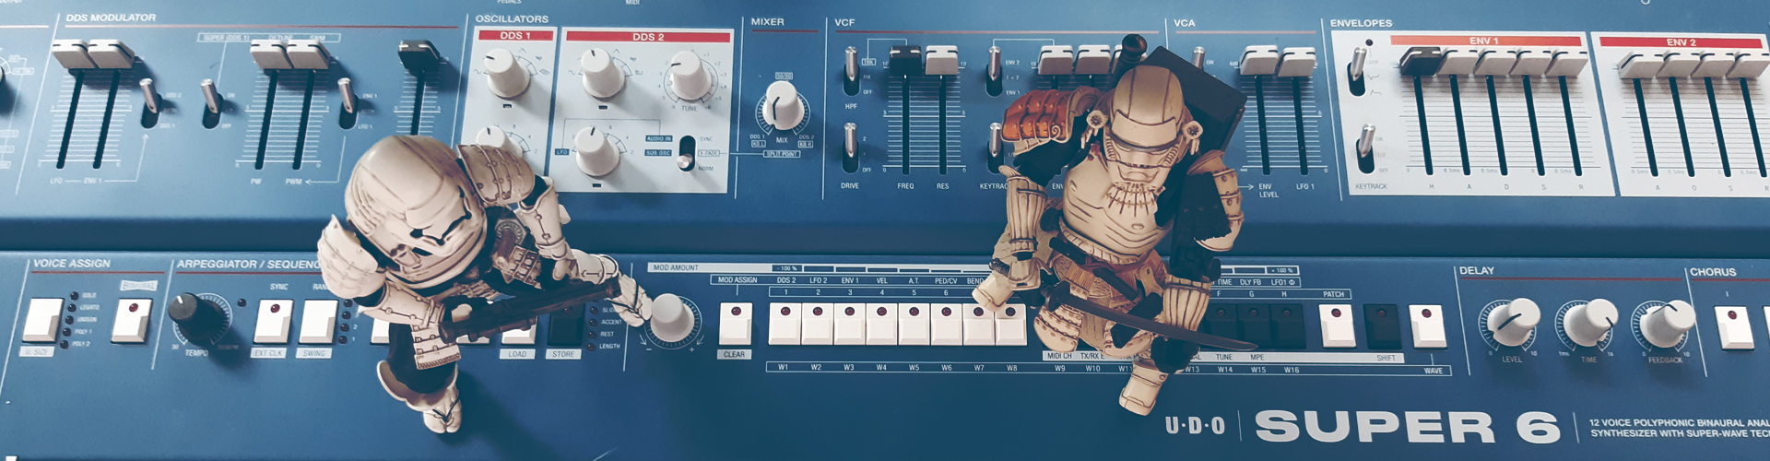The width and height of the screenshot is (1770, 461).
Task: Move the ENV 1 A (attack) slider
Action: [x=1457, y=63]
